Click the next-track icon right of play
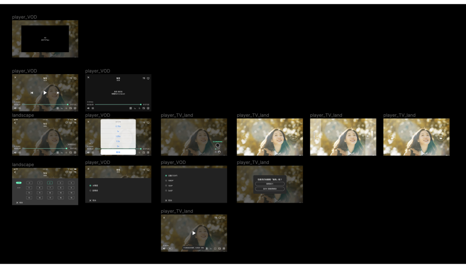The width and height of the screenshot is (466, 268). 58,93
